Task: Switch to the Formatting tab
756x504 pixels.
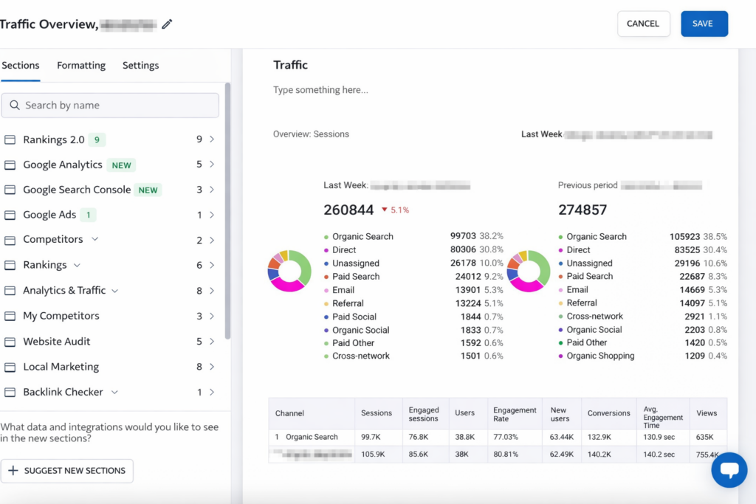Action: 81,65
